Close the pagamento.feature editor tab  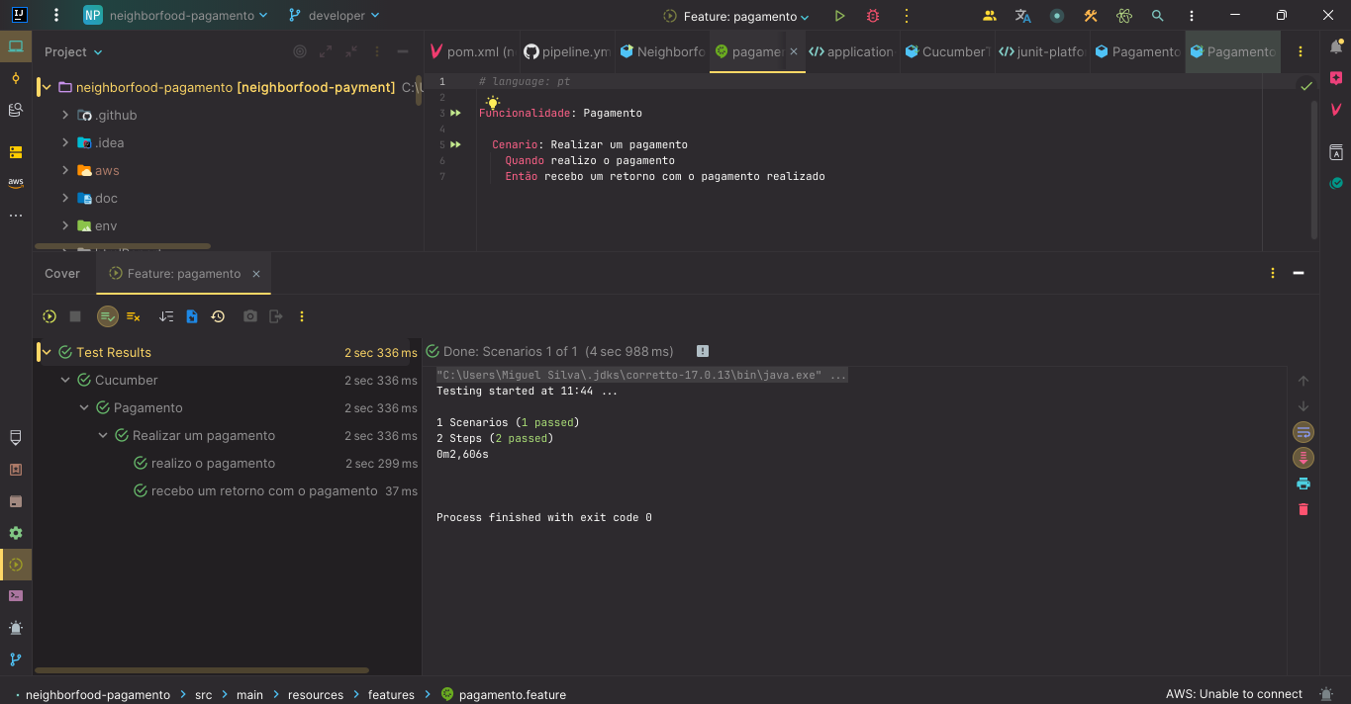coord(794,51)
